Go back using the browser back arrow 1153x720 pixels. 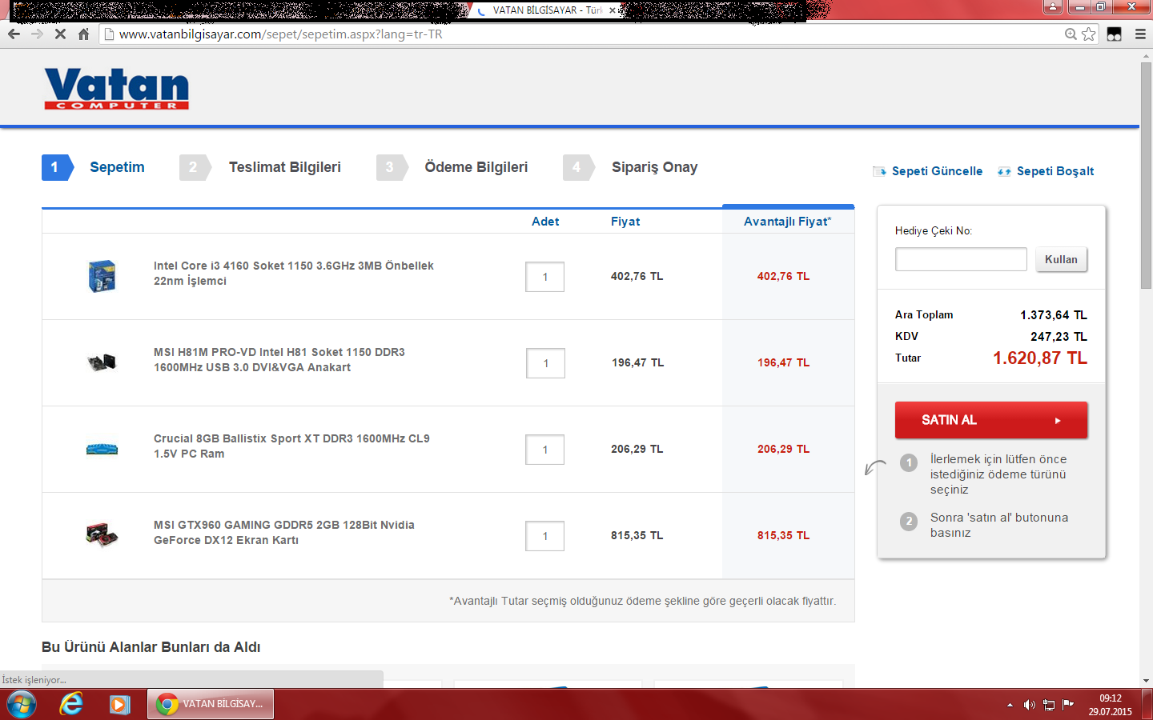pyautogui.click(x=14, y=34)
